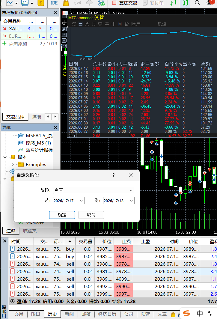
Task: Select 盈亏统计指标 indicator
Action: [35, 150]
